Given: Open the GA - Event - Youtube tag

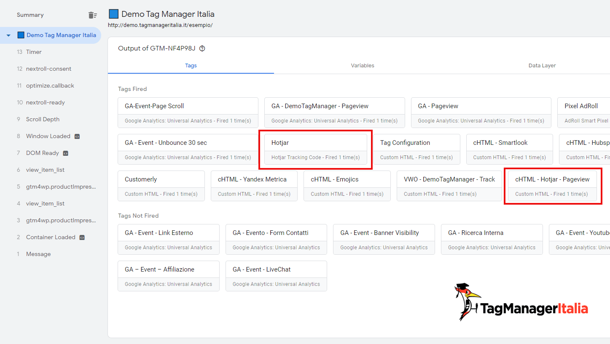Looking at the screenshot, I should coord(580,239).
